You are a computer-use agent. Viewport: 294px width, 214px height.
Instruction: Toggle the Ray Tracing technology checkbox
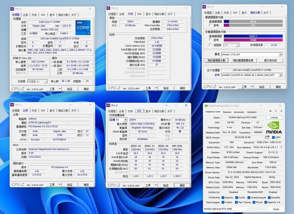(236, 202)
